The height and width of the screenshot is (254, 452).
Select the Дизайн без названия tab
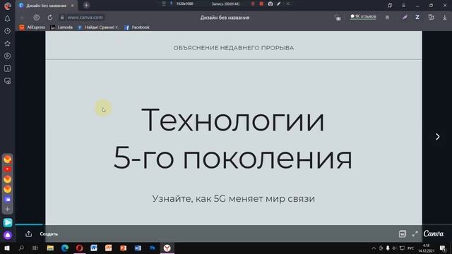[x=46, y=6]
